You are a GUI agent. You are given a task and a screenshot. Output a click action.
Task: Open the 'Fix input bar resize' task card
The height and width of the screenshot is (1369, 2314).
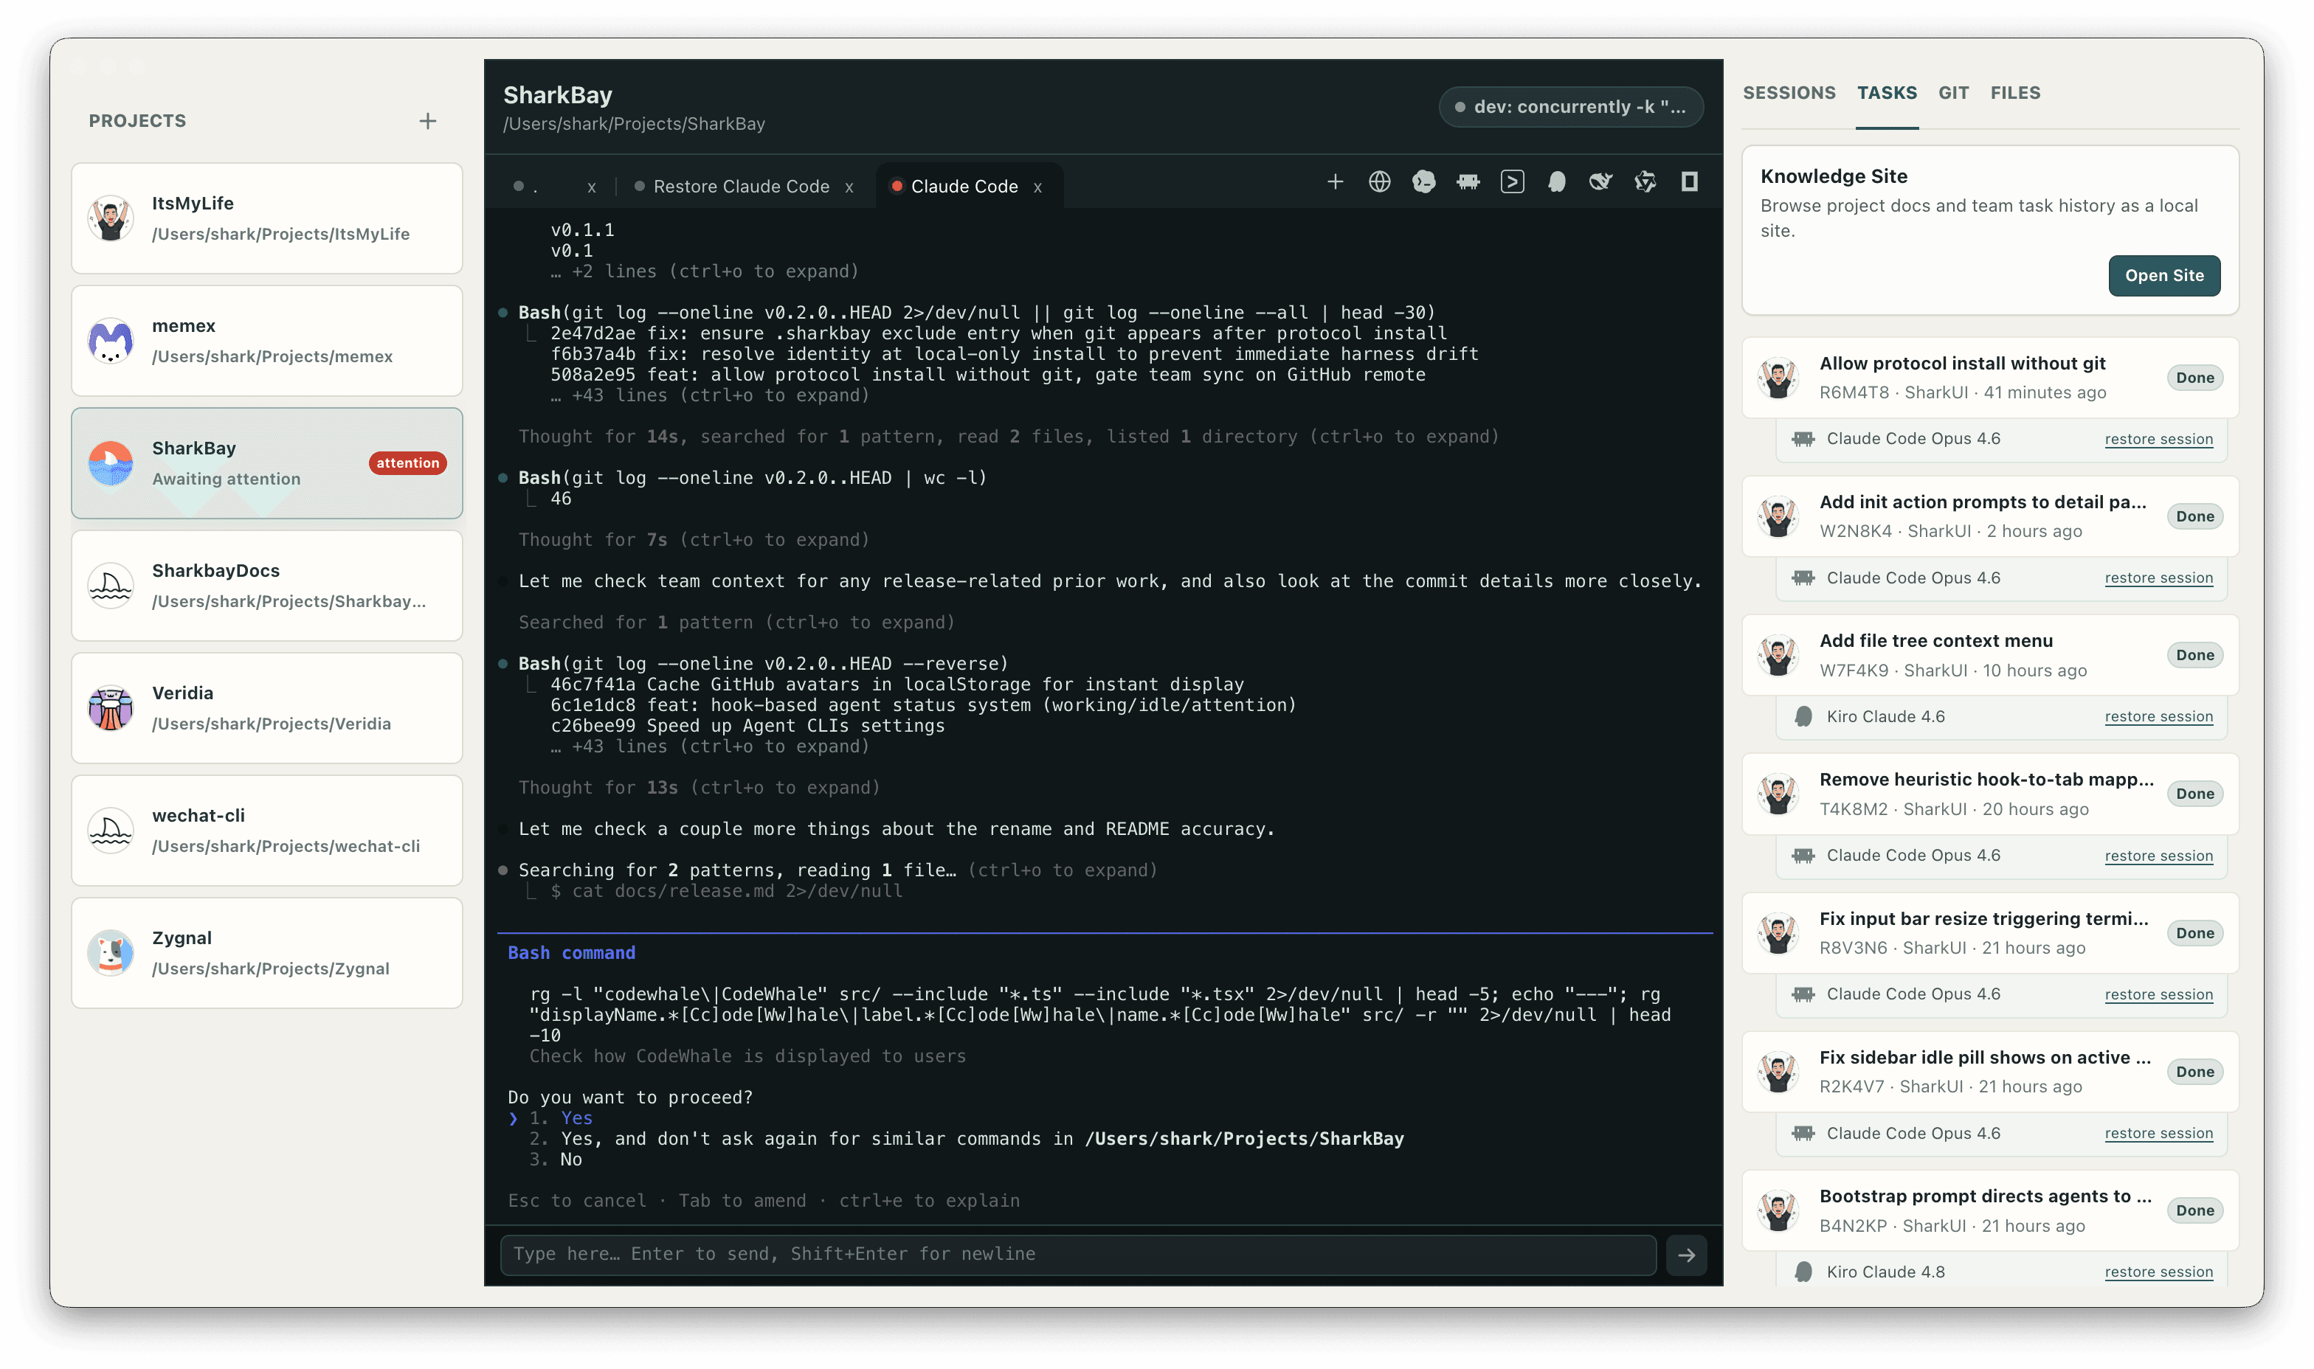coord(1989,932)
